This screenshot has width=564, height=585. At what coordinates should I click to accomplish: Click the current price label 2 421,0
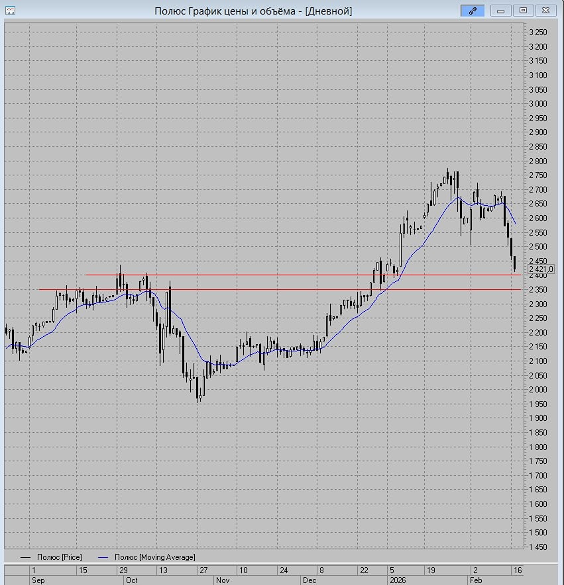pos(541,269)
